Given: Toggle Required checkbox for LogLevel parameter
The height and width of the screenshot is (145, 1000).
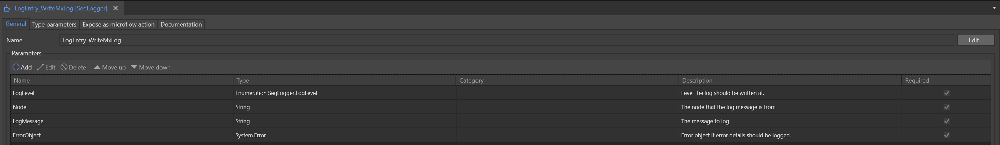Looking at the screenshot, I should pos(947,93).
